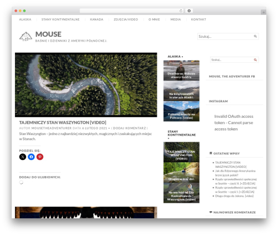Image resolution: width=278 pixels, height=235 pixels.
Task: Click the Mouse, The Adventurer FB heading
Action: tap(232, 76)
